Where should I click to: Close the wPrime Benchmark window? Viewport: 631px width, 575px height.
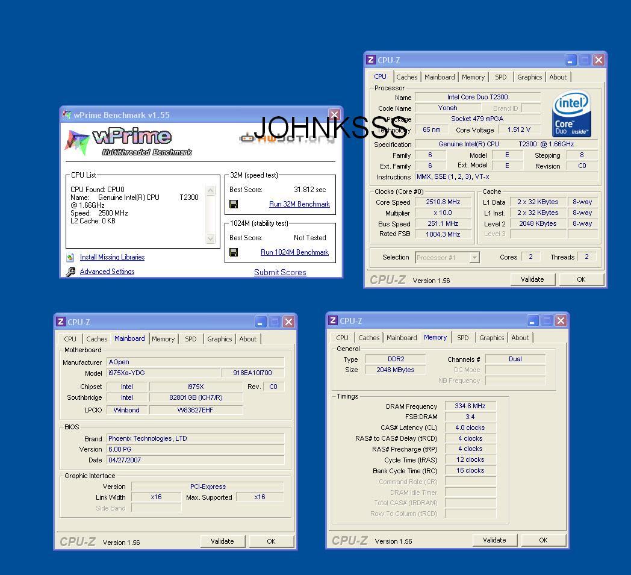click(334, 114)
